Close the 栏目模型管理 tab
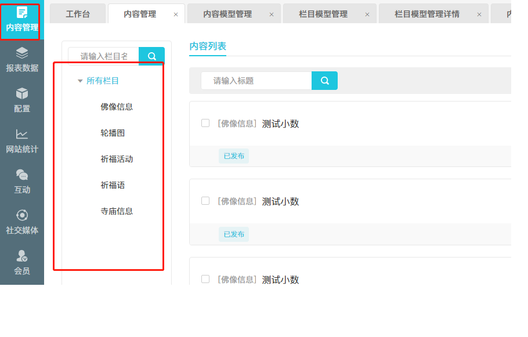The height and width of the screenshot is (337, 528). (x=367, y=15)
